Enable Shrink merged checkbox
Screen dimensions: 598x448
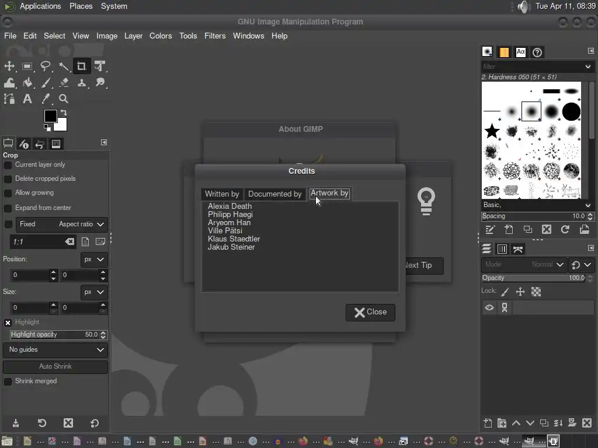8,381
